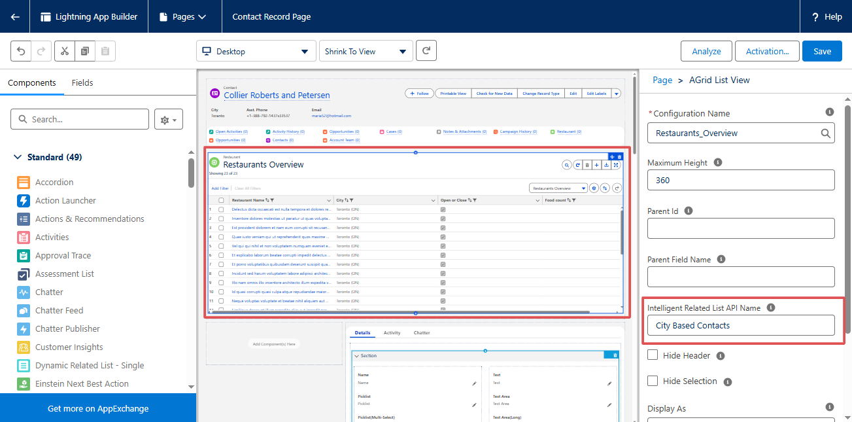
Task: Click filter icon on City column
Action: point(351,200)
